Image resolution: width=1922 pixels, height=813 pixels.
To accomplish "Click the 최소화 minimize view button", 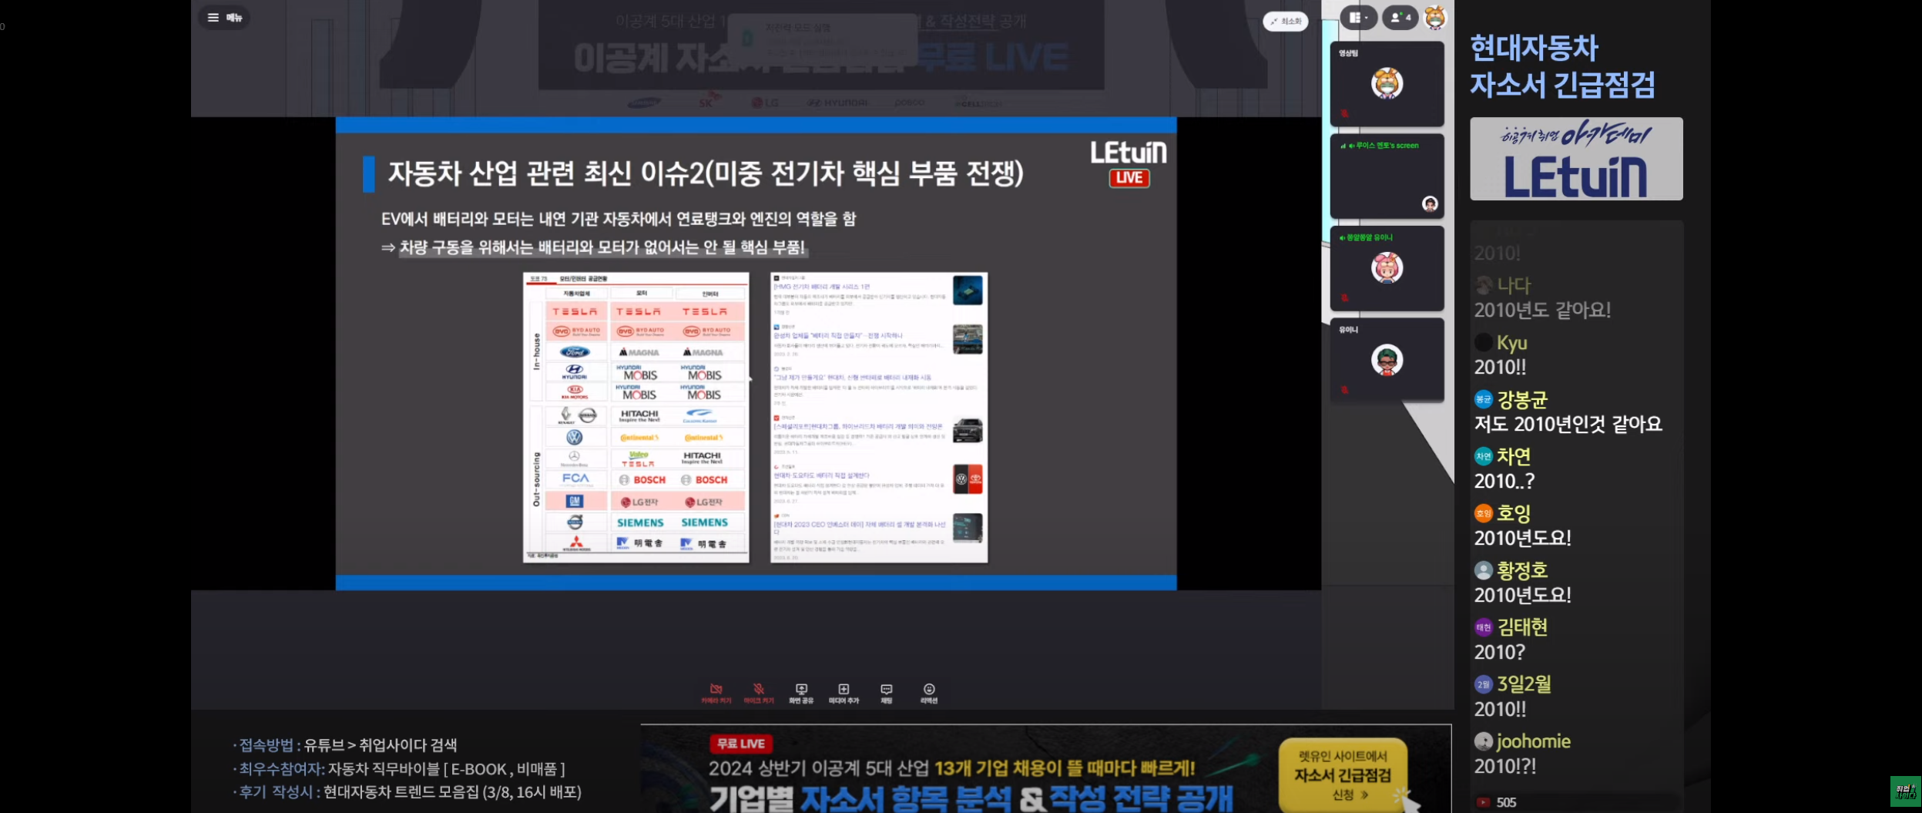I will point(1285,22).
